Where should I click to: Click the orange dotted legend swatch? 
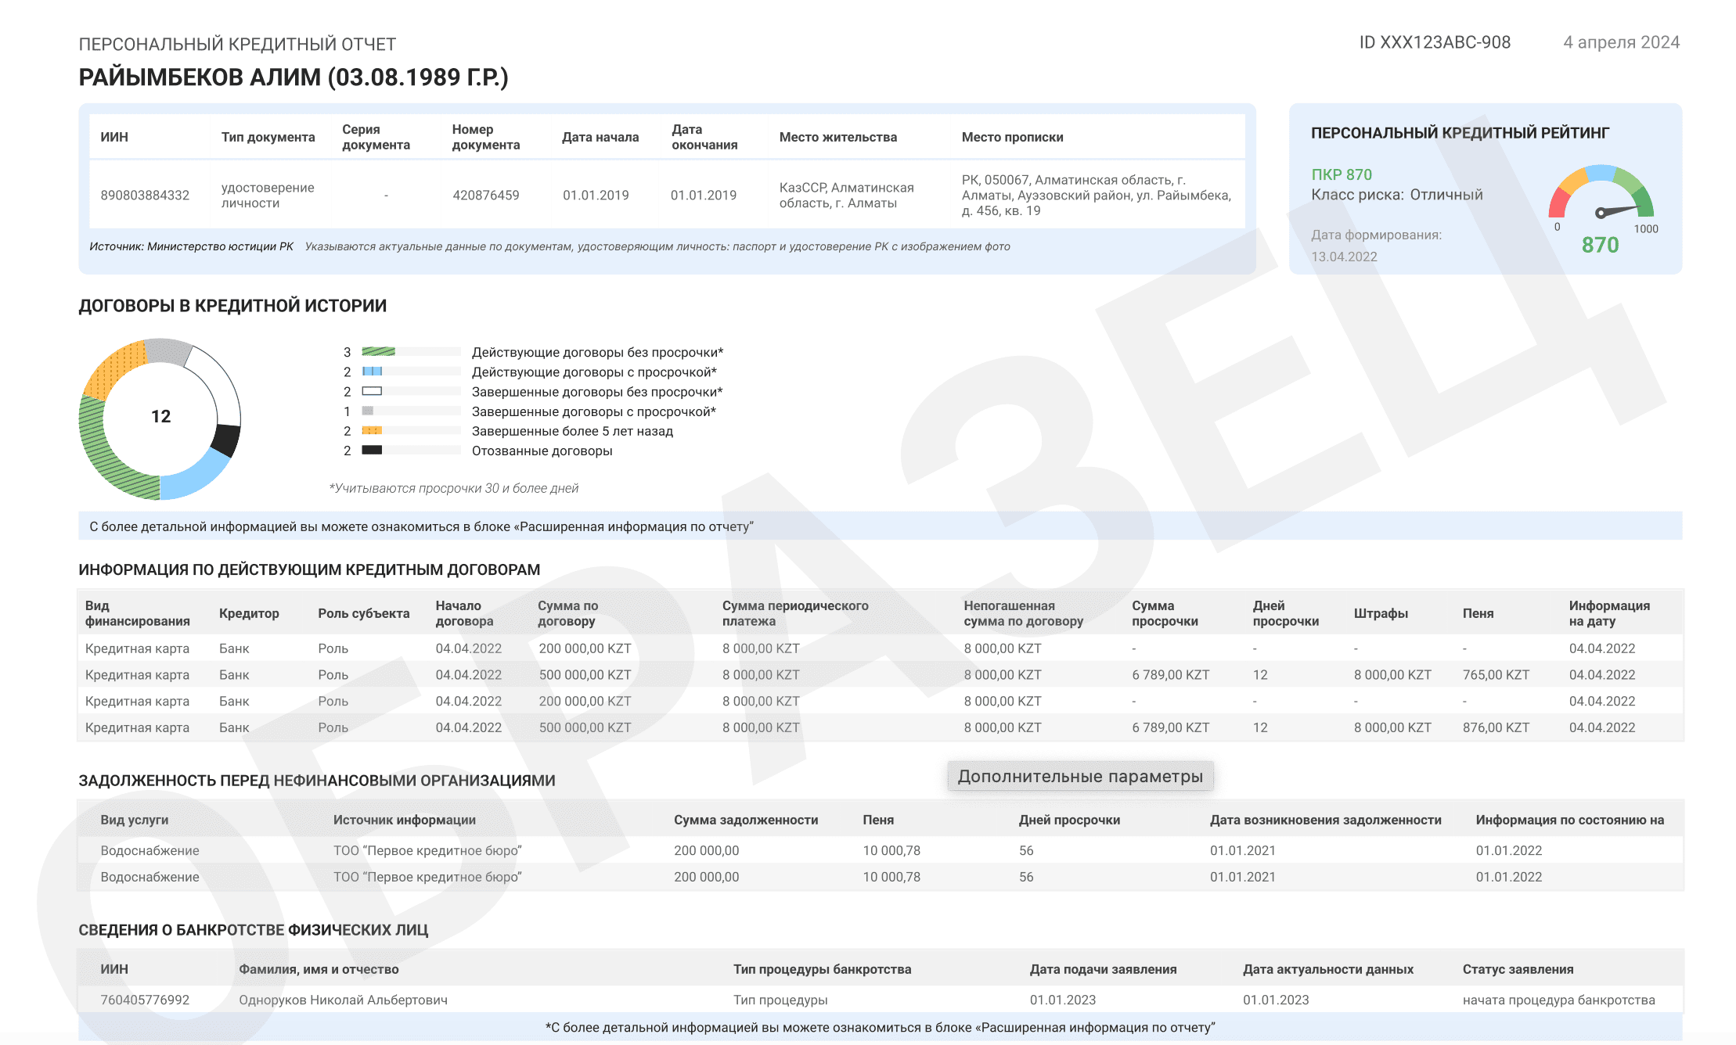pyautogui.click(x=372, y=430)
